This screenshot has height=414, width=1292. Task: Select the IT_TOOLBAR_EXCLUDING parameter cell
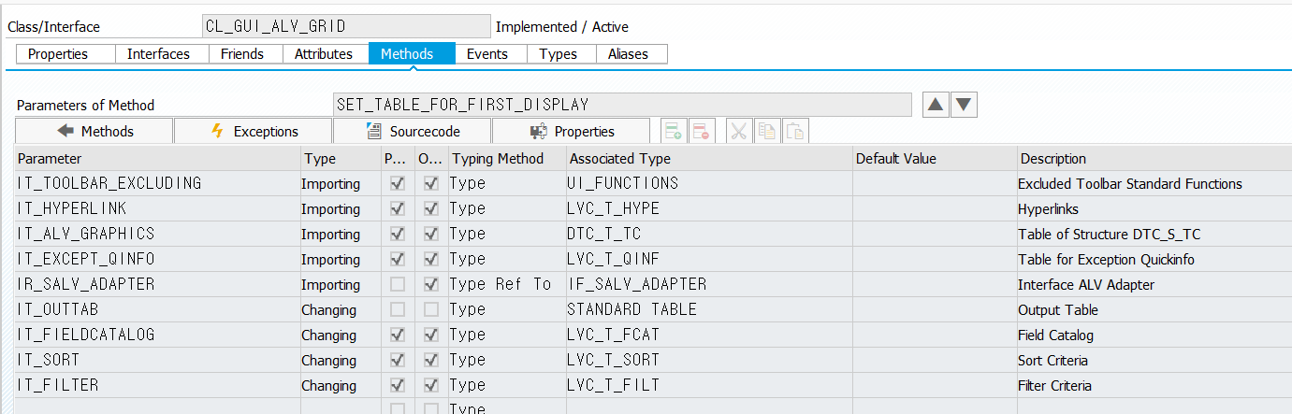point(157,183)
